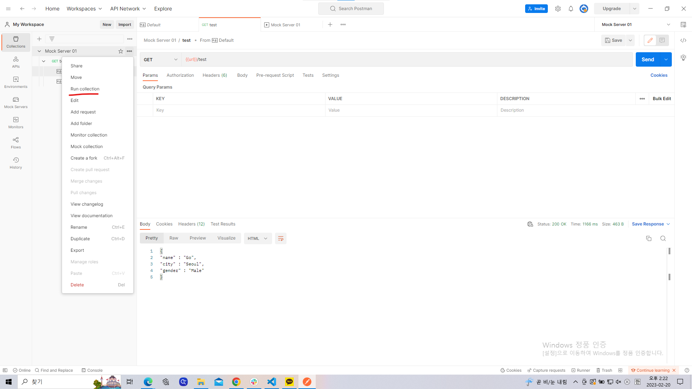The height and width of the screenshot is (389, 692).
Task: Expand the Send button dropdown arrow
Action: pos(666,59)
